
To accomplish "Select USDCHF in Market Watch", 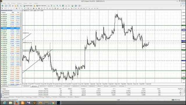I will 10,15.
